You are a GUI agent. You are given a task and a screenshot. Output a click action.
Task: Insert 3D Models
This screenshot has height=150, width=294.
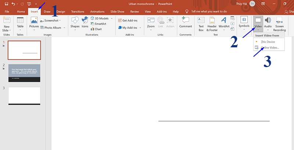tap(100, 18)
